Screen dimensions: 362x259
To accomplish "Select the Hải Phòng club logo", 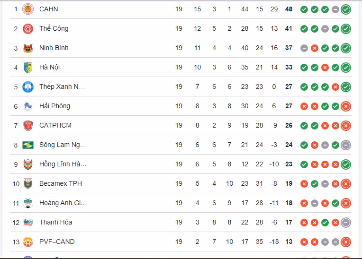I will pyautogui.click(x=28, y=106).
